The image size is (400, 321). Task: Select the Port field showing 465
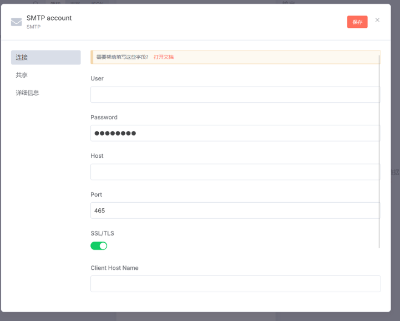[235, 210]
